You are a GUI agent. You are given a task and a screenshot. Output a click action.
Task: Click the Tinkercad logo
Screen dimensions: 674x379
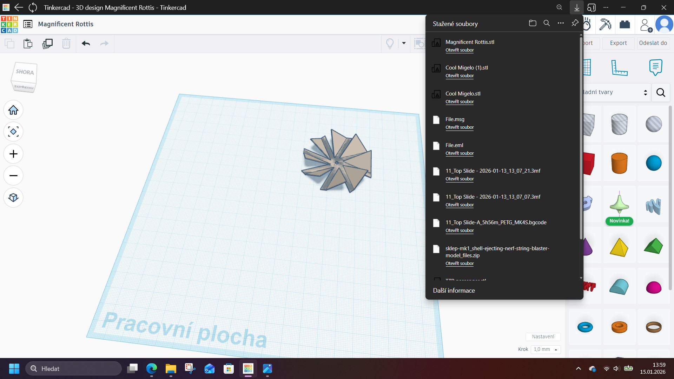coord(9,24)
